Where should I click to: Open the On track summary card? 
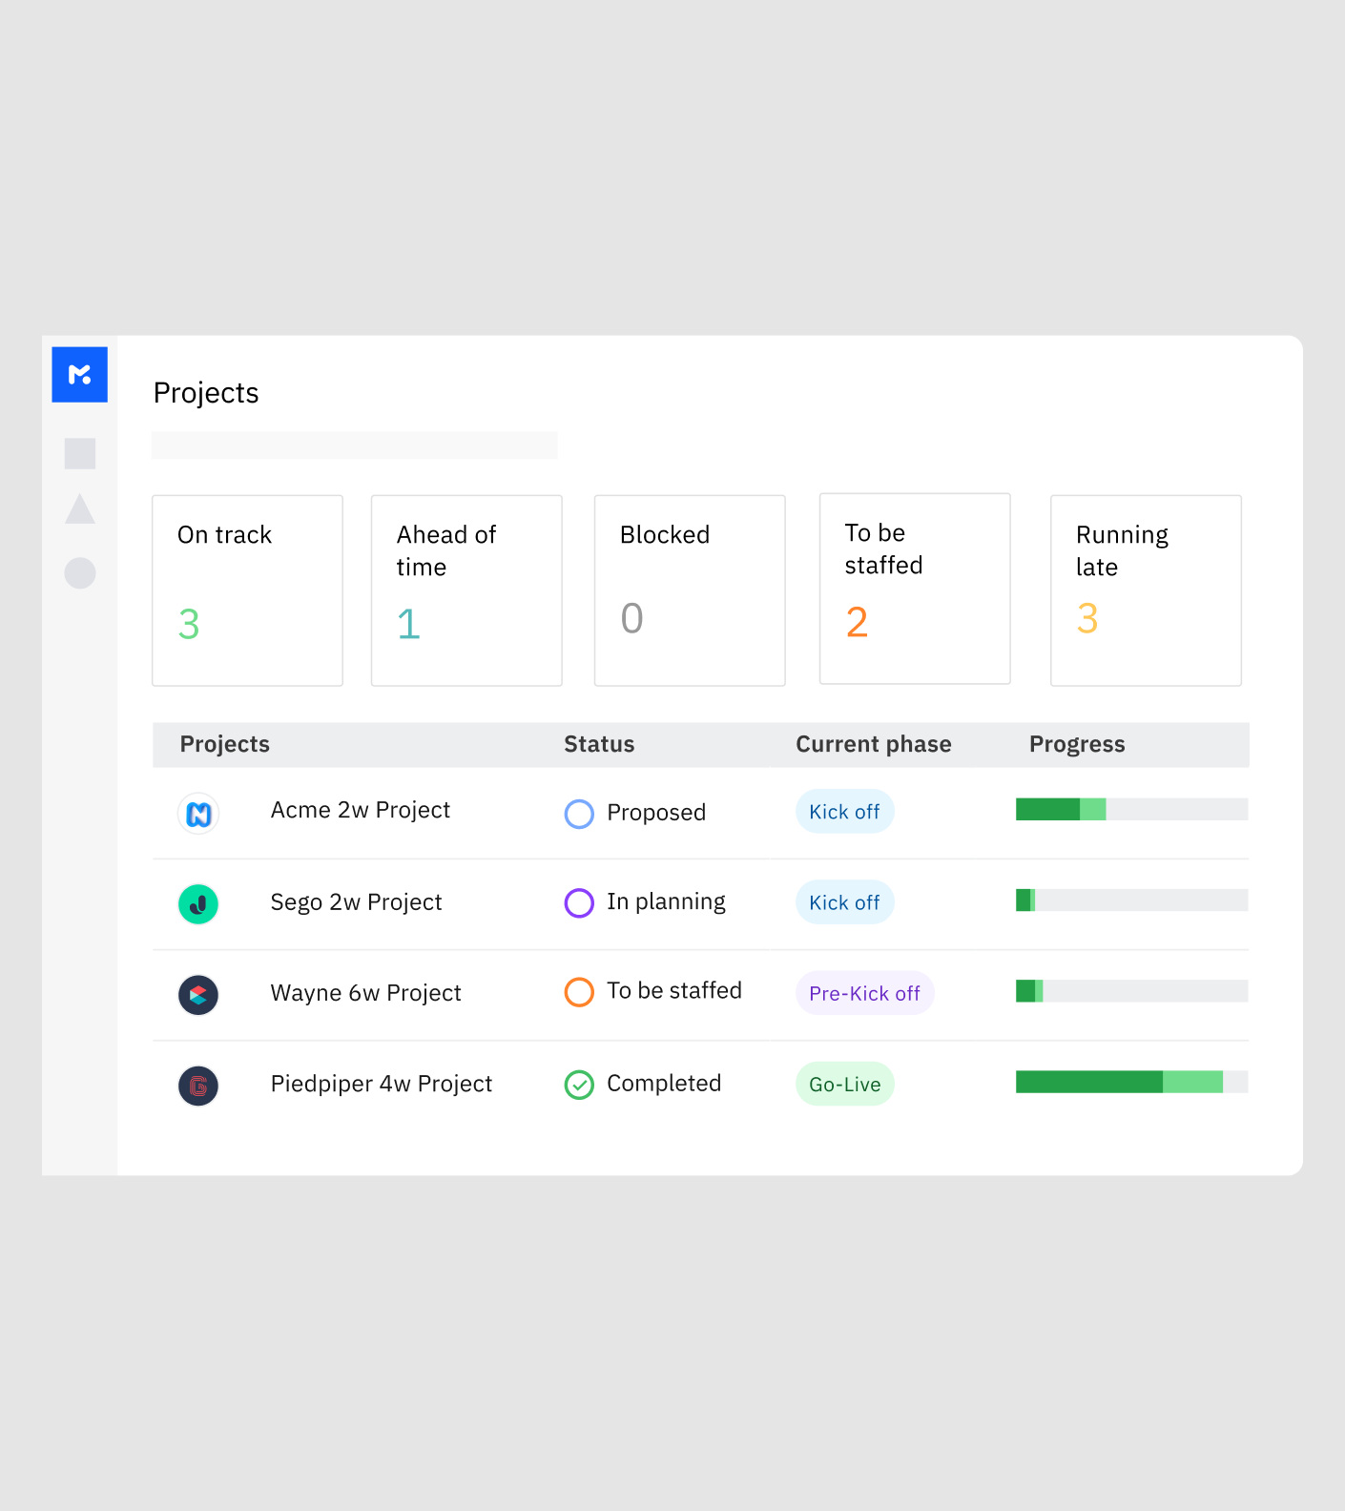tap(247, 590)
